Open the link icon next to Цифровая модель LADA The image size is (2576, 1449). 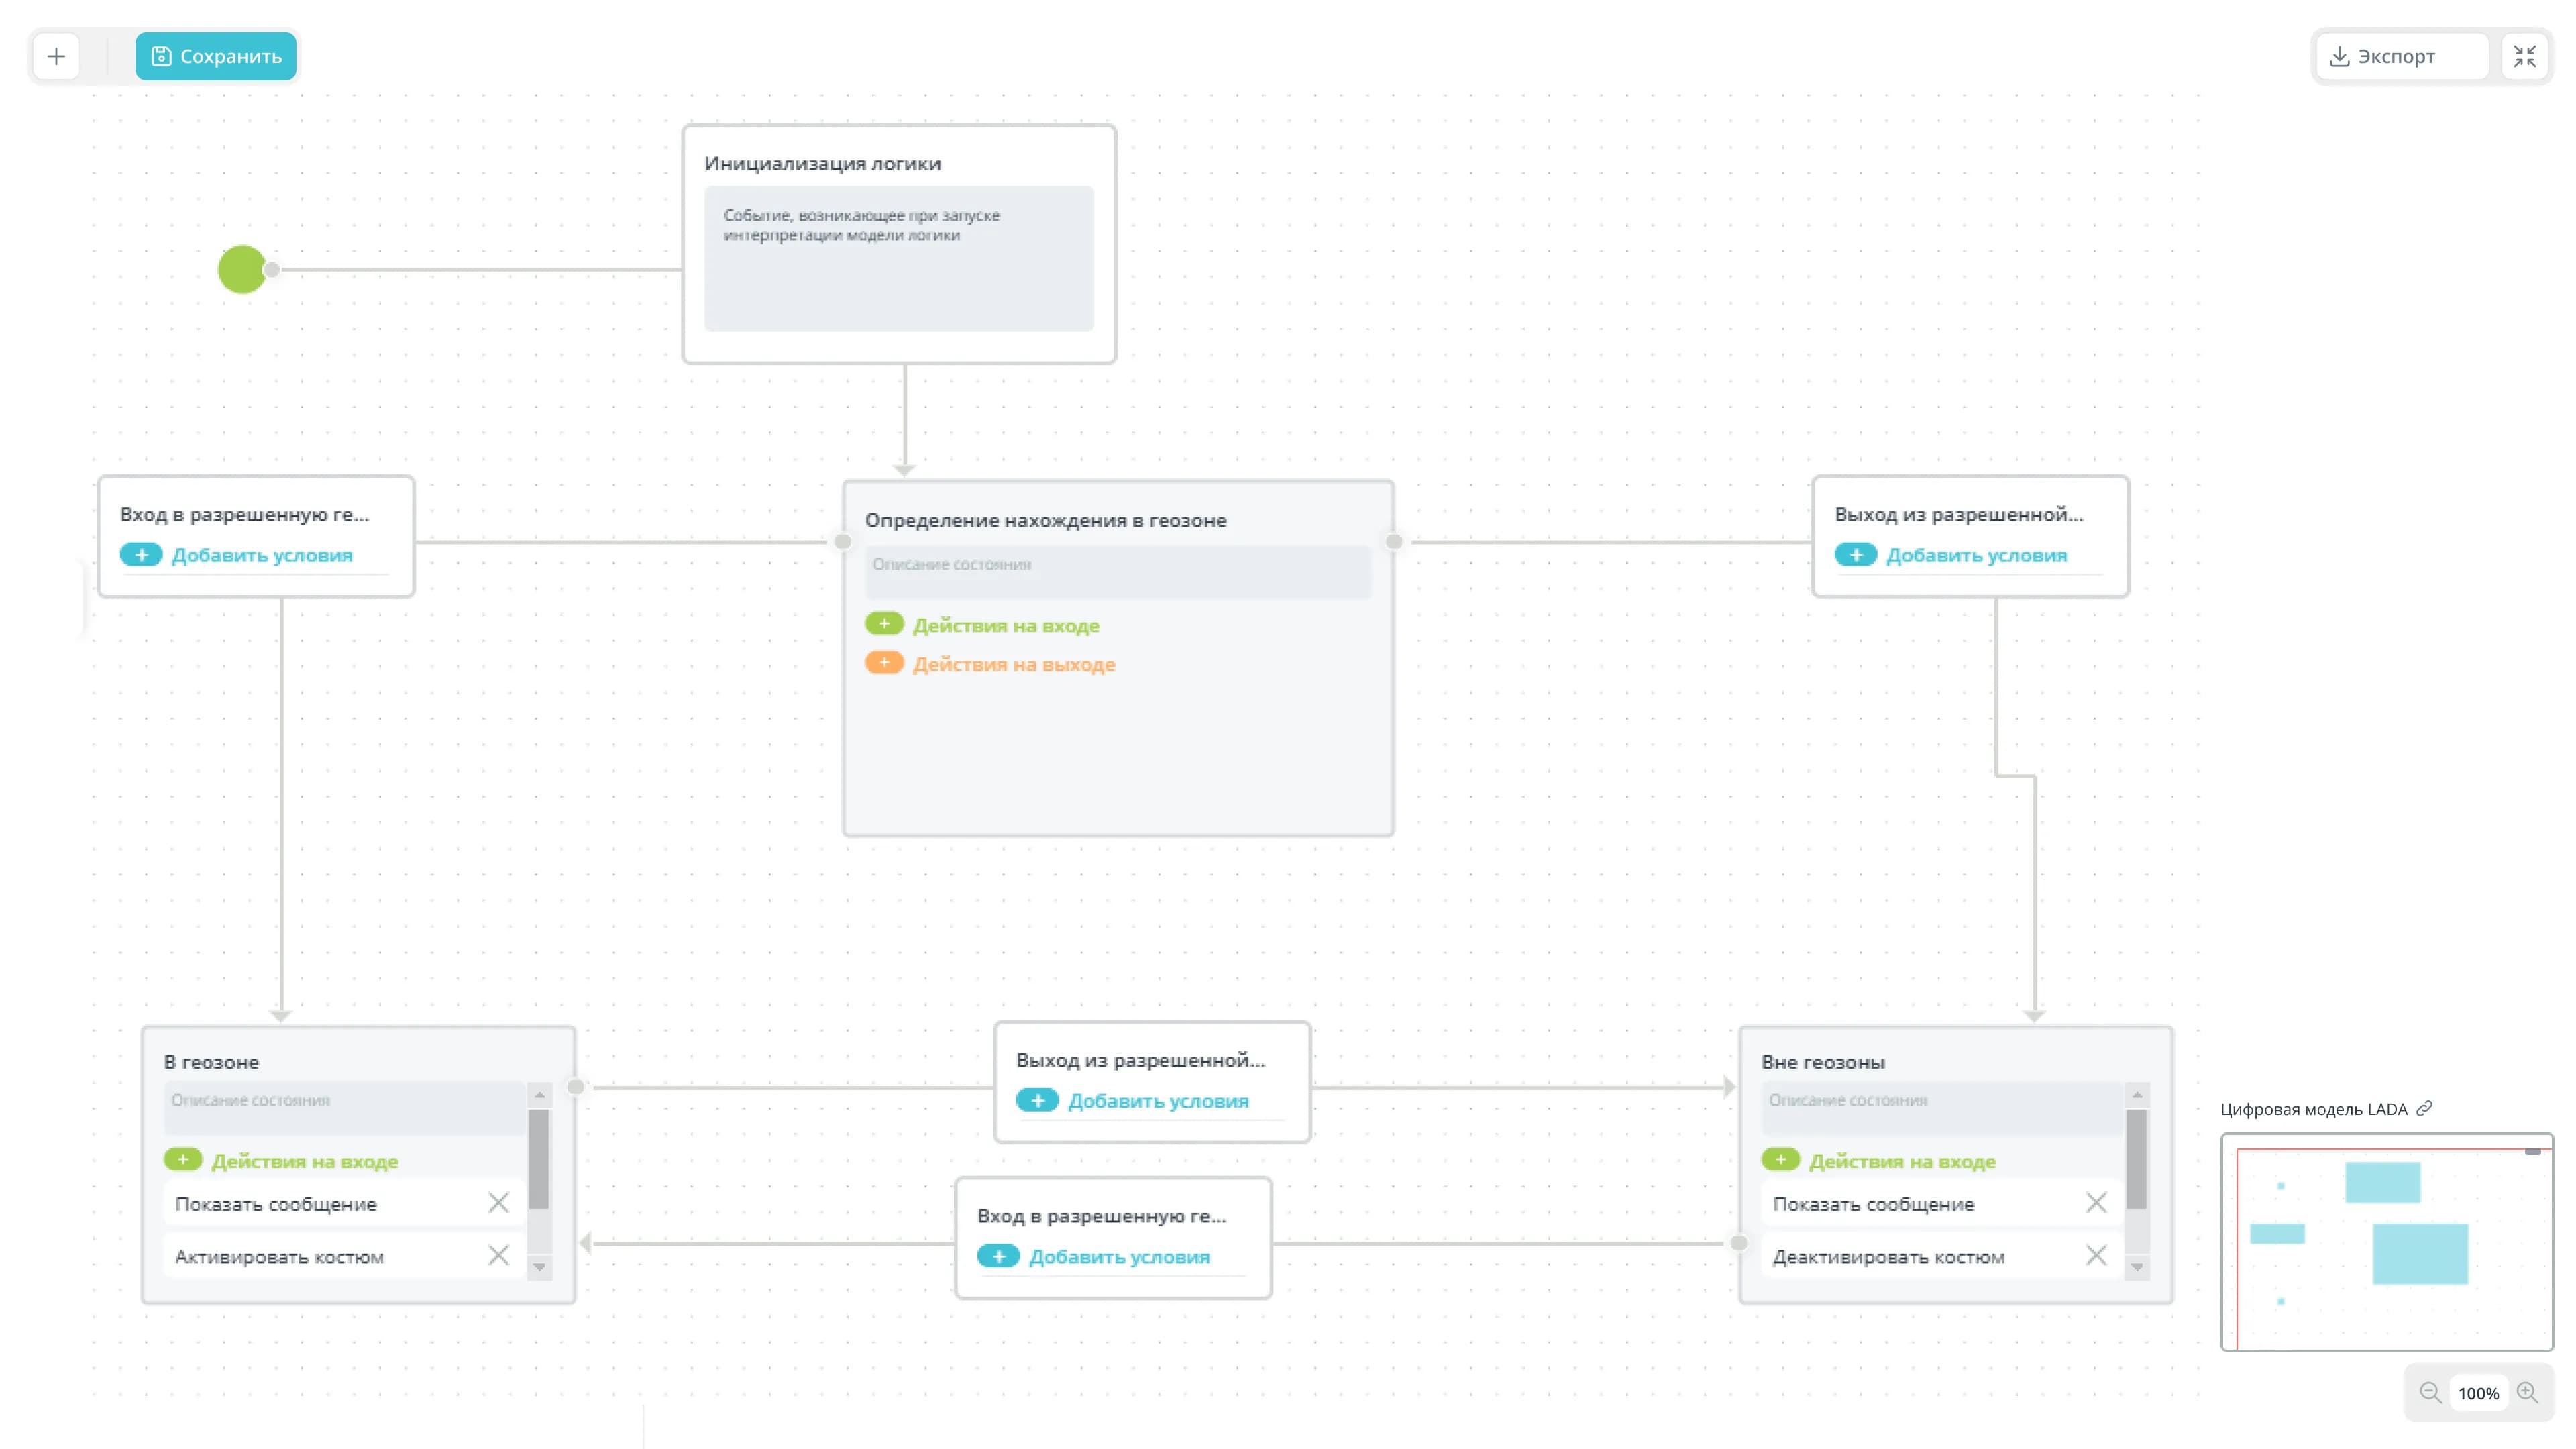tap(2424, 1108)
